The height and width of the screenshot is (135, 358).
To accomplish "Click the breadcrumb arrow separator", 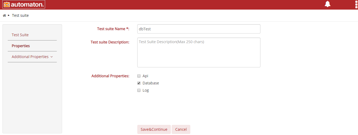I will pyautogui.click(x=9, y=15).
